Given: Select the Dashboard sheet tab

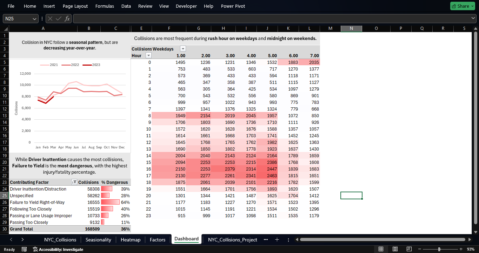Looking at the screenshot, I should (x=186, y=239).
